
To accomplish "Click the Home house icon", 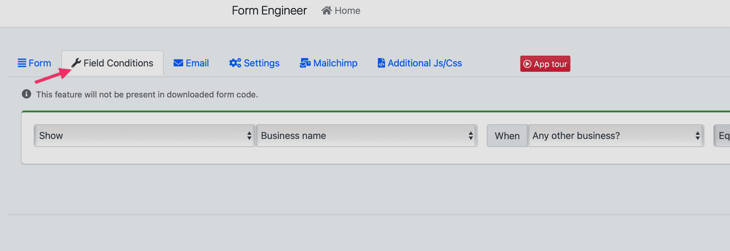I will (x=326, y=10).
